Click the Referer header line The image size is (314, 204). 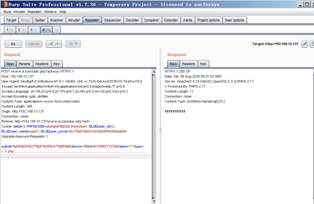coord(46,121)
